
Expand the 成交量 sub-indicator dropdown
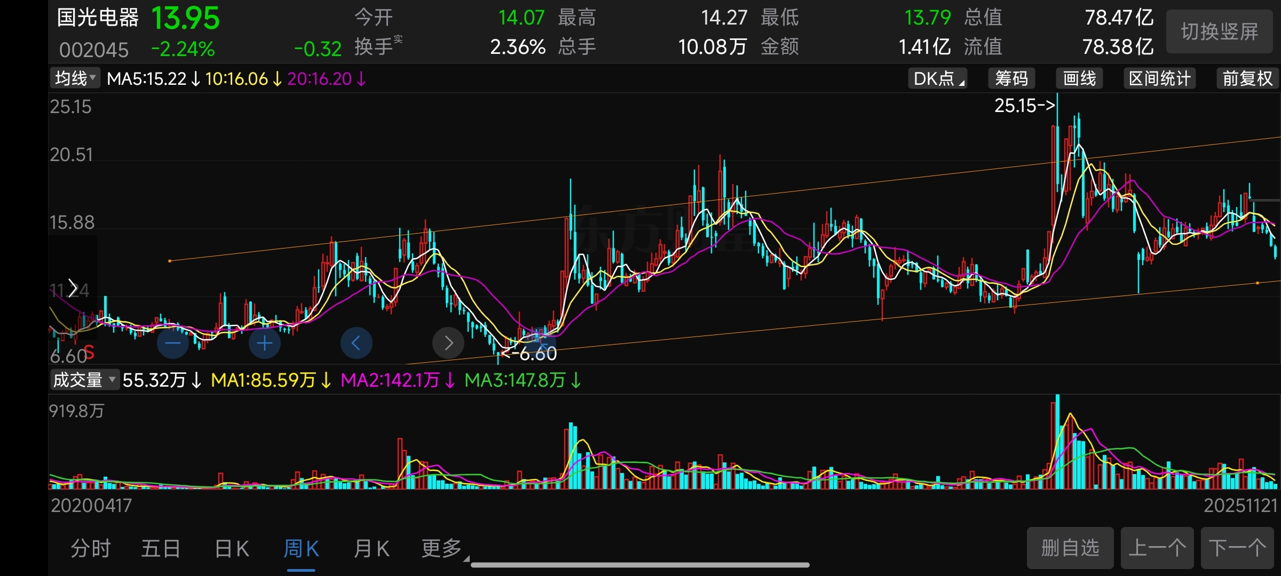click(x=84, y=380)
